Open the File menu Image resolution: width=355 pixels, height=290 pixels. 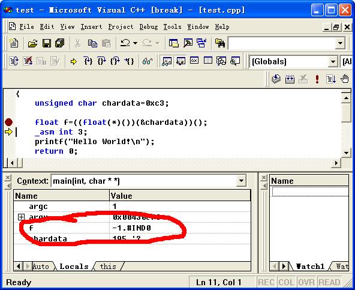pos(26,27)
